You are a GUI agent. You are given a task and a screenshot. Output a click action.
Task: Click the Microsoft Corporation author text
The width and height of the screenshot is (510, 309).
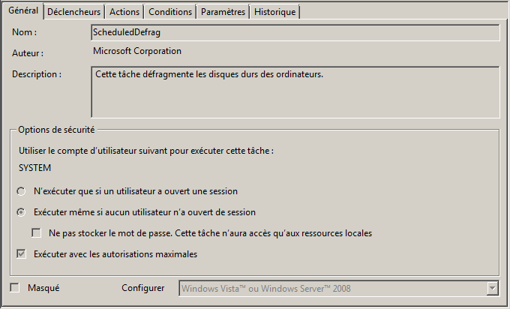tap(136, 52)
